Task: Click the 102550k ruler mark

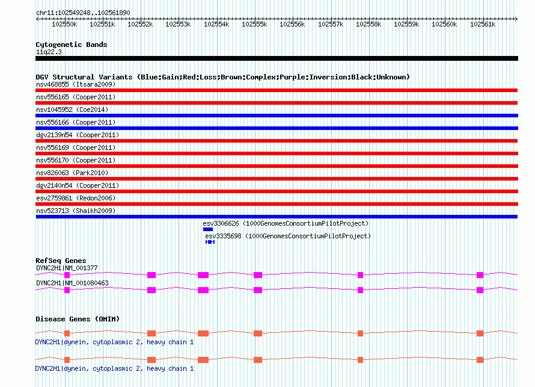Action: [64, 24]
